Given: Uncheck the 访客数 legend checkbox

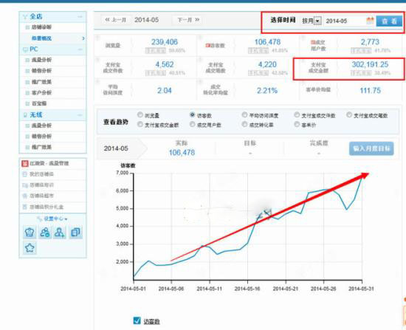Looking at the screenshot, I should 137,320.
